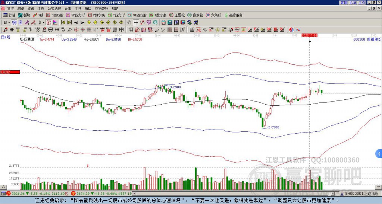Jump to last bar with skip-to-end icon
Screen dimensions: 382x204
pyautogui.click(x=69, y=23)
